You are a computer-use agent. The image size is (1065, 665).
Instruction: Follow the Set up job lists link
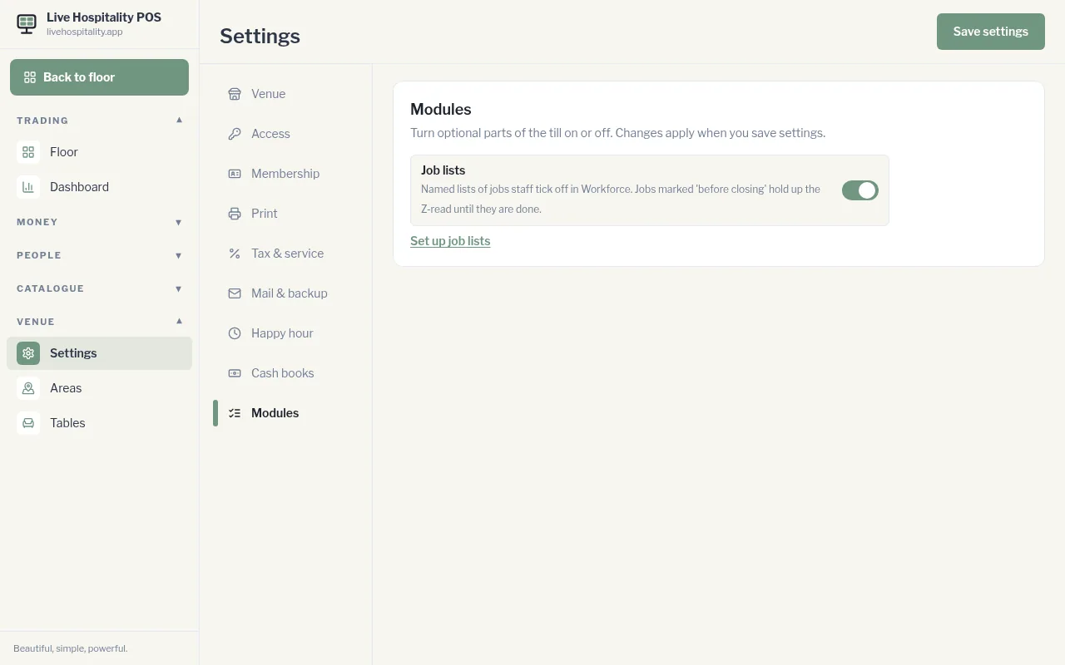[x=450, y=241]
